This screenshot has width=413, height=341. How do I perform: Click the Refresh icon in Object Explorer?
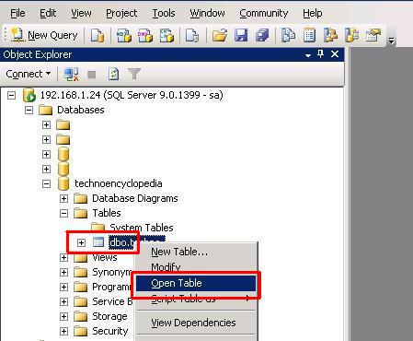(114, 75)
